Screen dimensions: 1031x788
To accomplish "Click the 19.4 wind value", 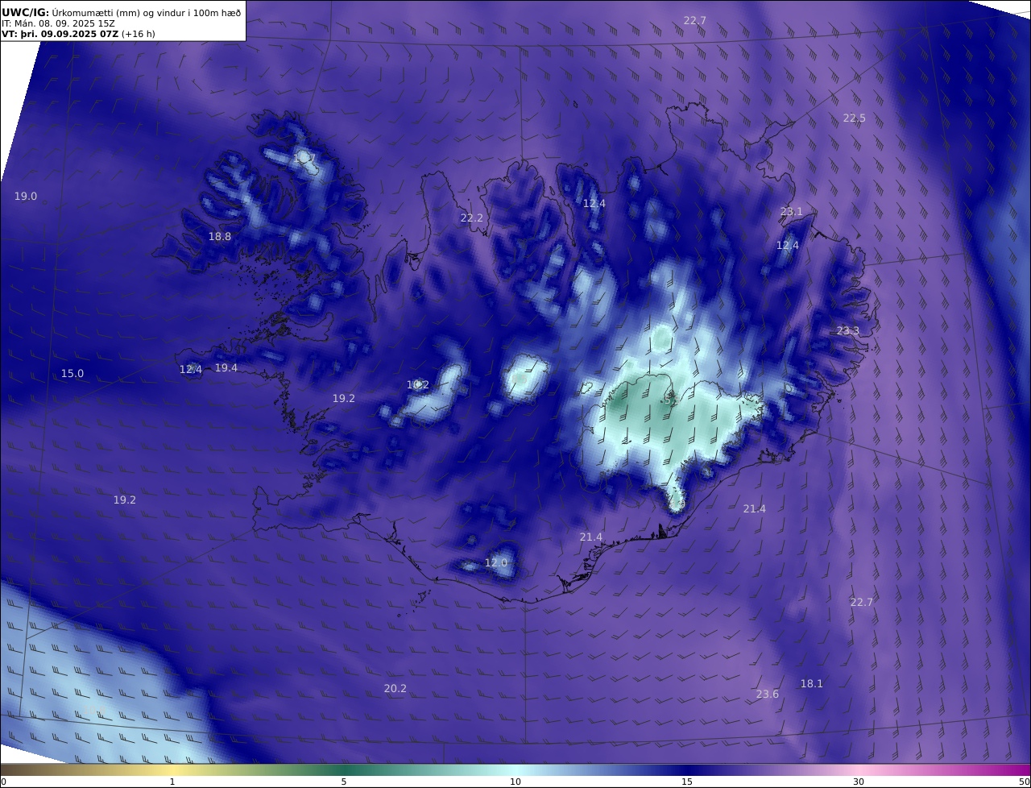I will click(x=226, y=368).
